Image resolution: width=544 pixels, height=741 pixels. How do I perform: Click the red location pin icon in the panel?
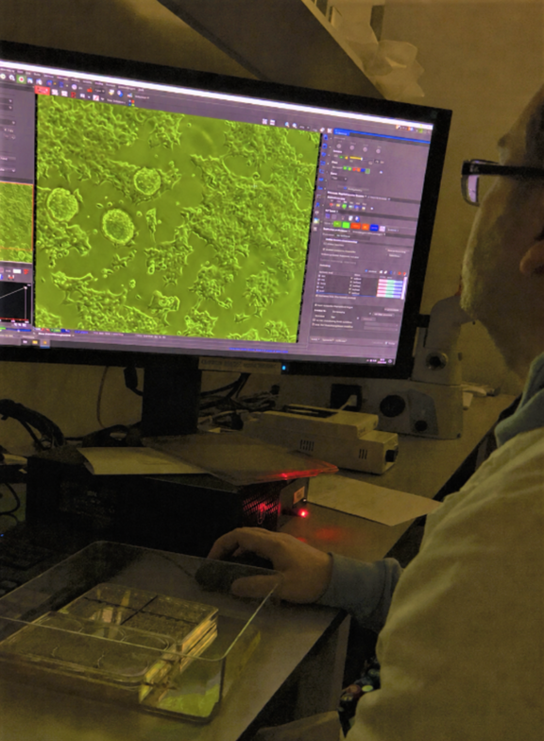click(x=332, y=205)
